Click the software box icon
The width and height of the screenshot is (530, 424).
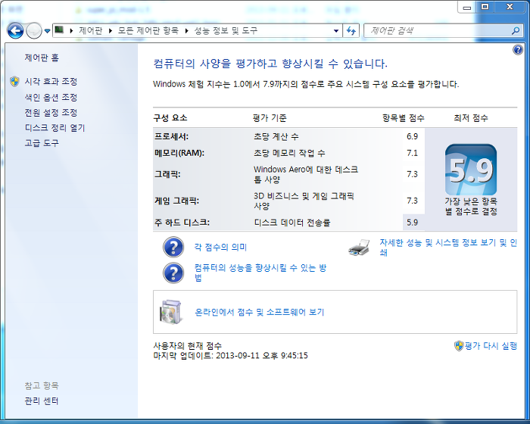click(x=170, y=312)
